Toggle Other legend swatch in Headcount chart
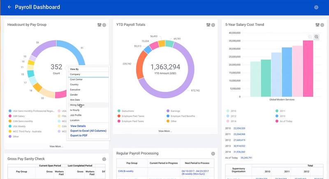This screenshot has height=179, width=329. pyautogui.click(x=10, y=136)
